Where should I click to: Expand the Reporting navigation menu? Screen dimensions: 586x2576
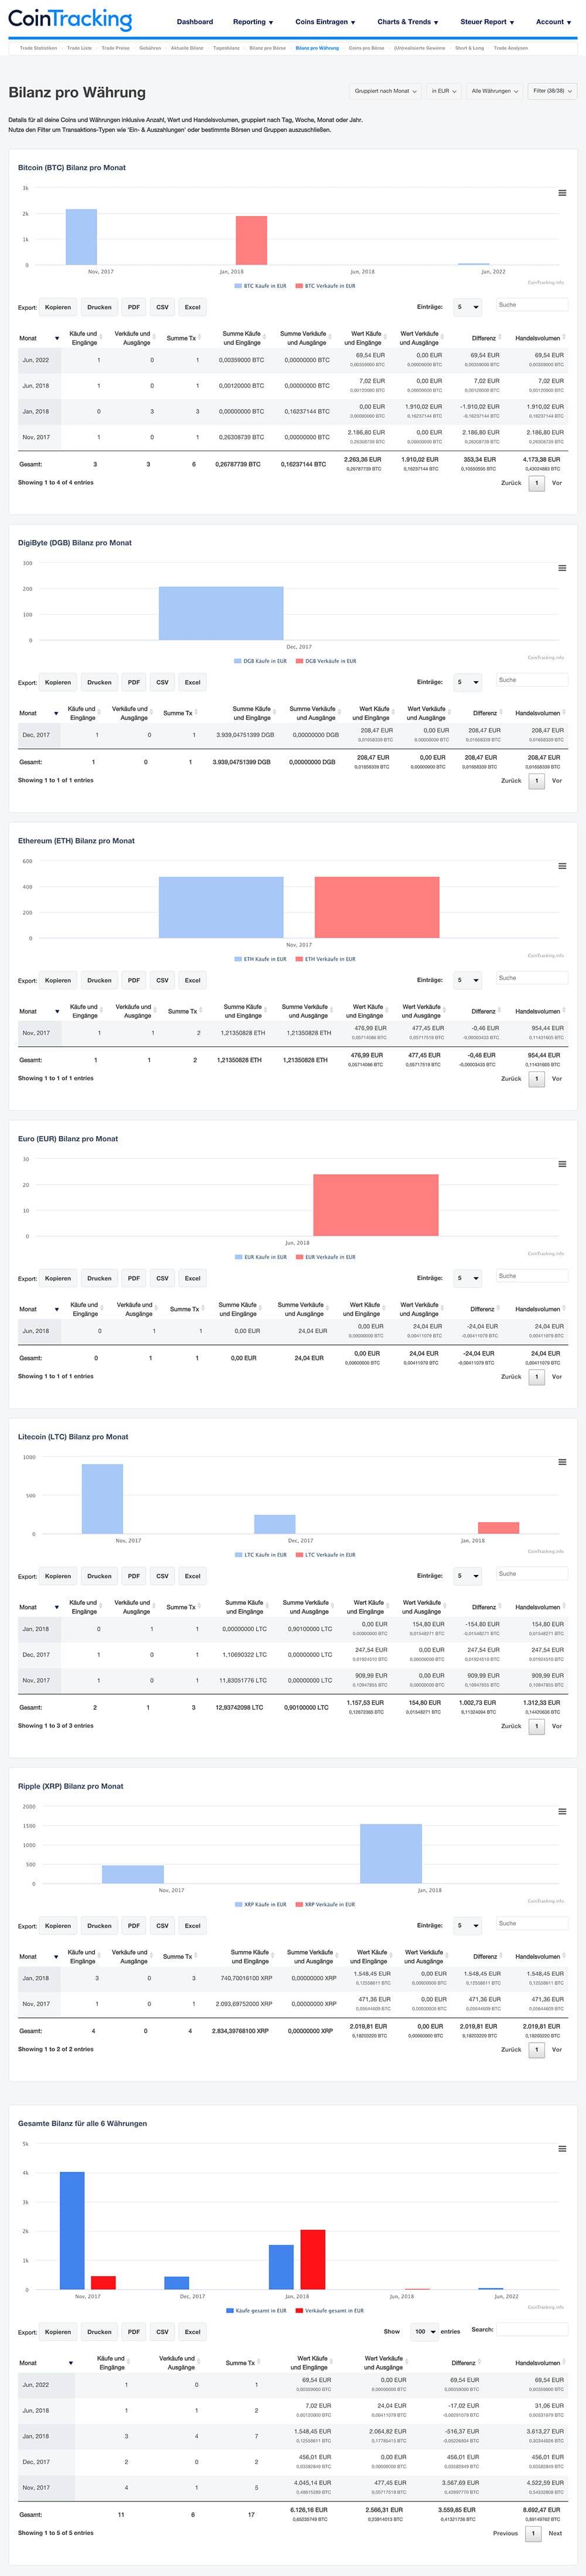click(x=253, y=22)
